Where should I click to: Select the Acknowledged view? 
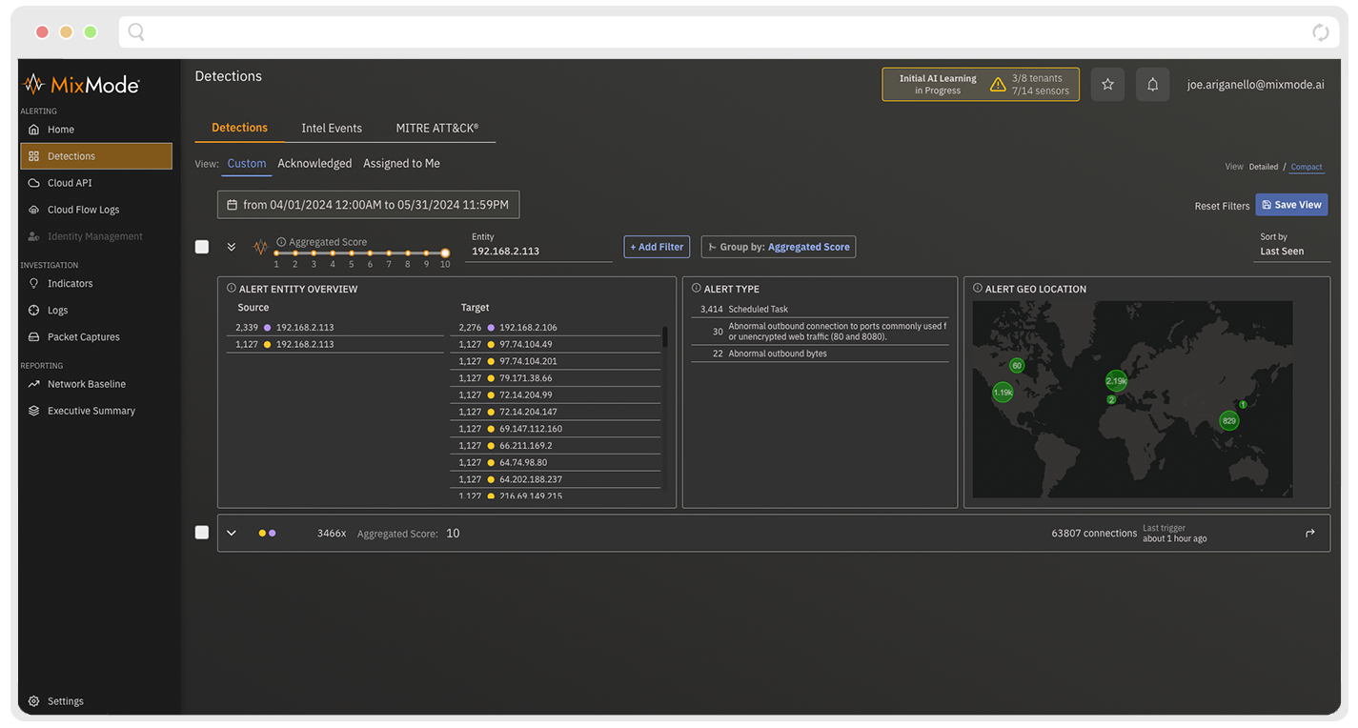click(x=314, y=164)
